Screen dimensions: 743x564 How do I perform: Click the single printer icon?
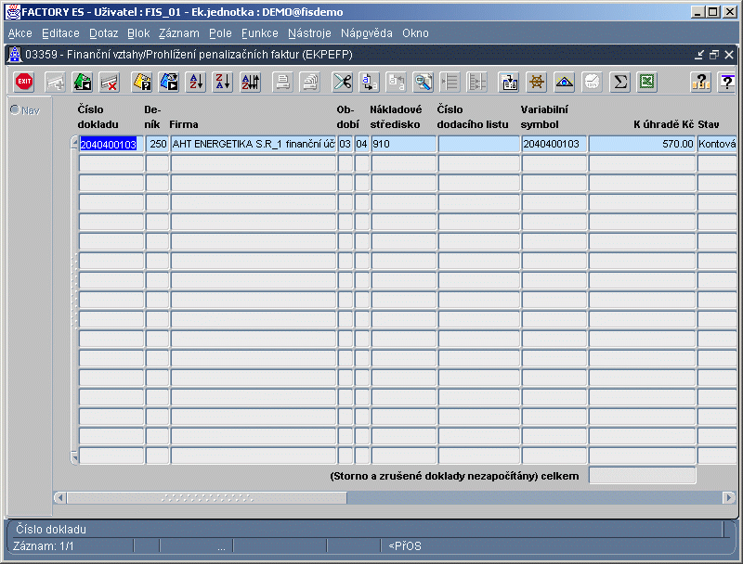(282, 82)
